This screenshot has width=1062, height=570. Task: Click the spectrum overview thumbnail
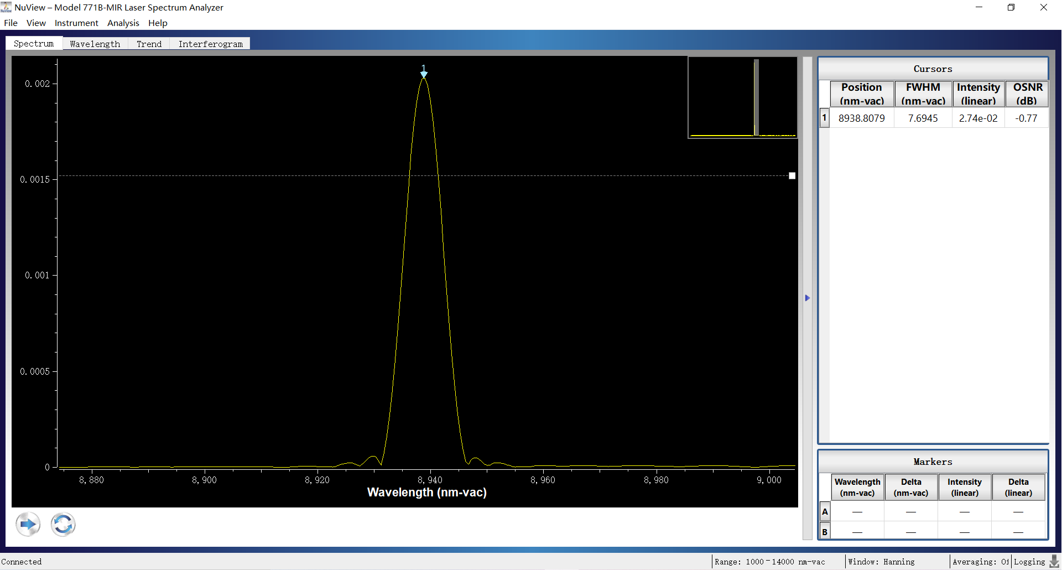pos(742,97)
